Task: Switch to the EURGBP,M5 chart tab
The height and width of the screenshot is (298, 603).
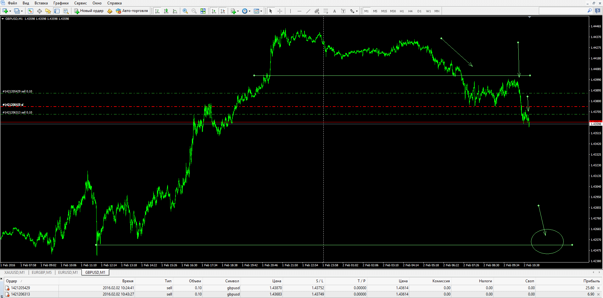Action: click(42, 273)
